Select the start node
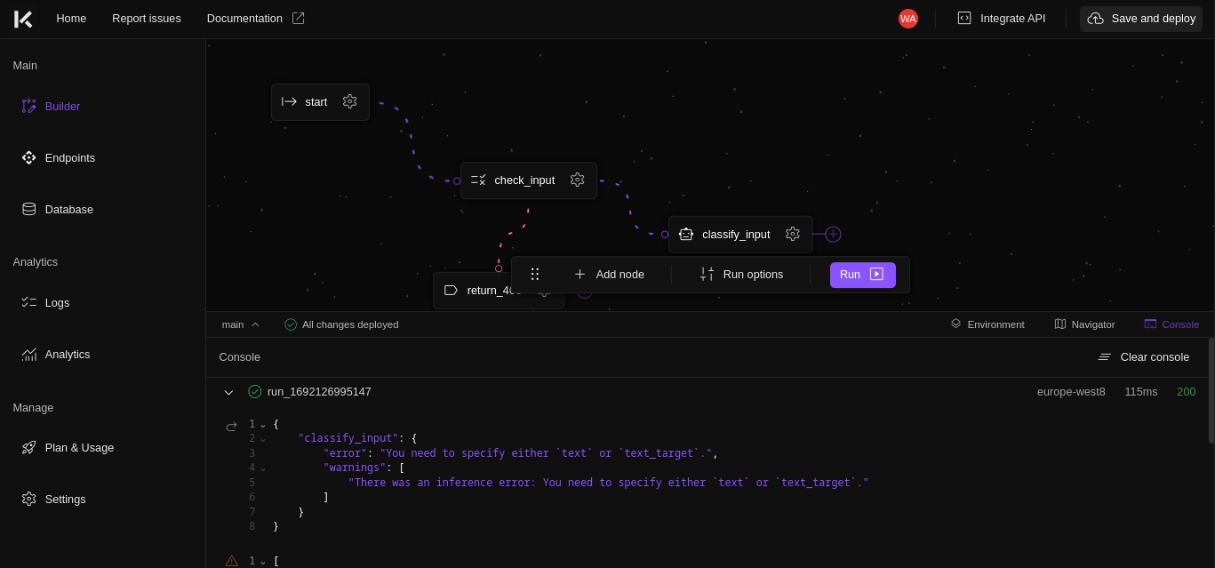 pos(320,102)
